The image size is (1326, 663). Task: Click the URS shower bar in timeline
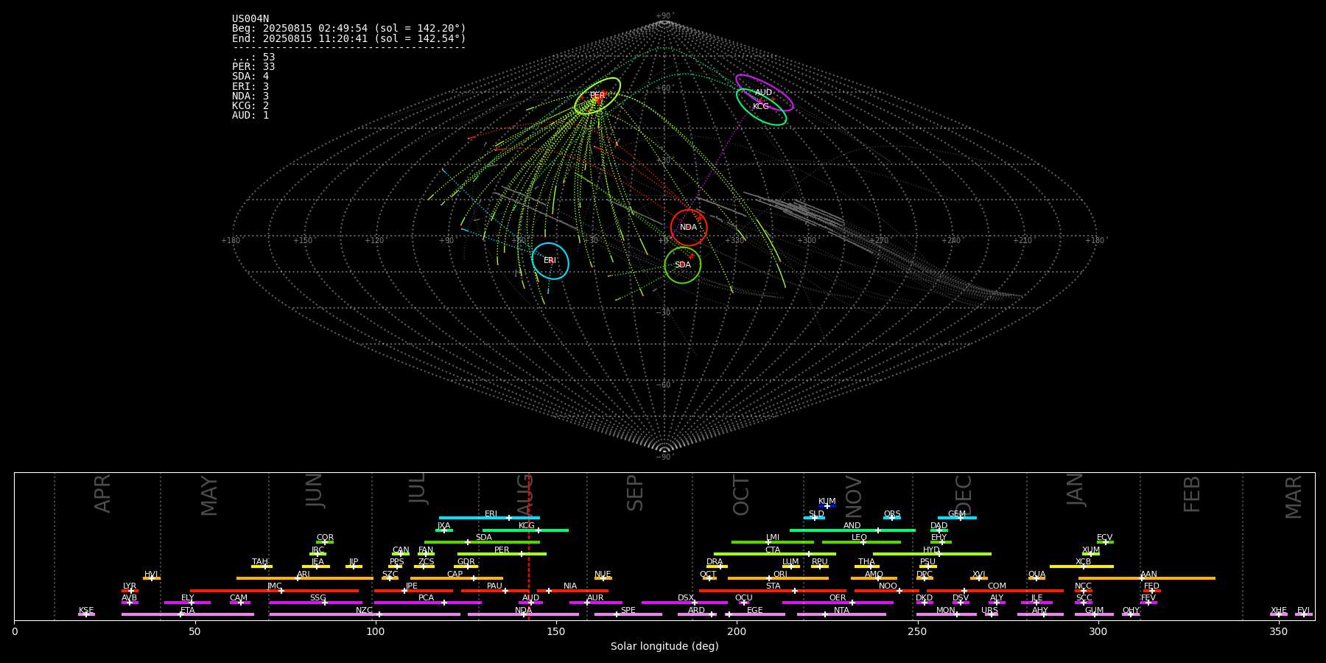[x=991, y=614]
